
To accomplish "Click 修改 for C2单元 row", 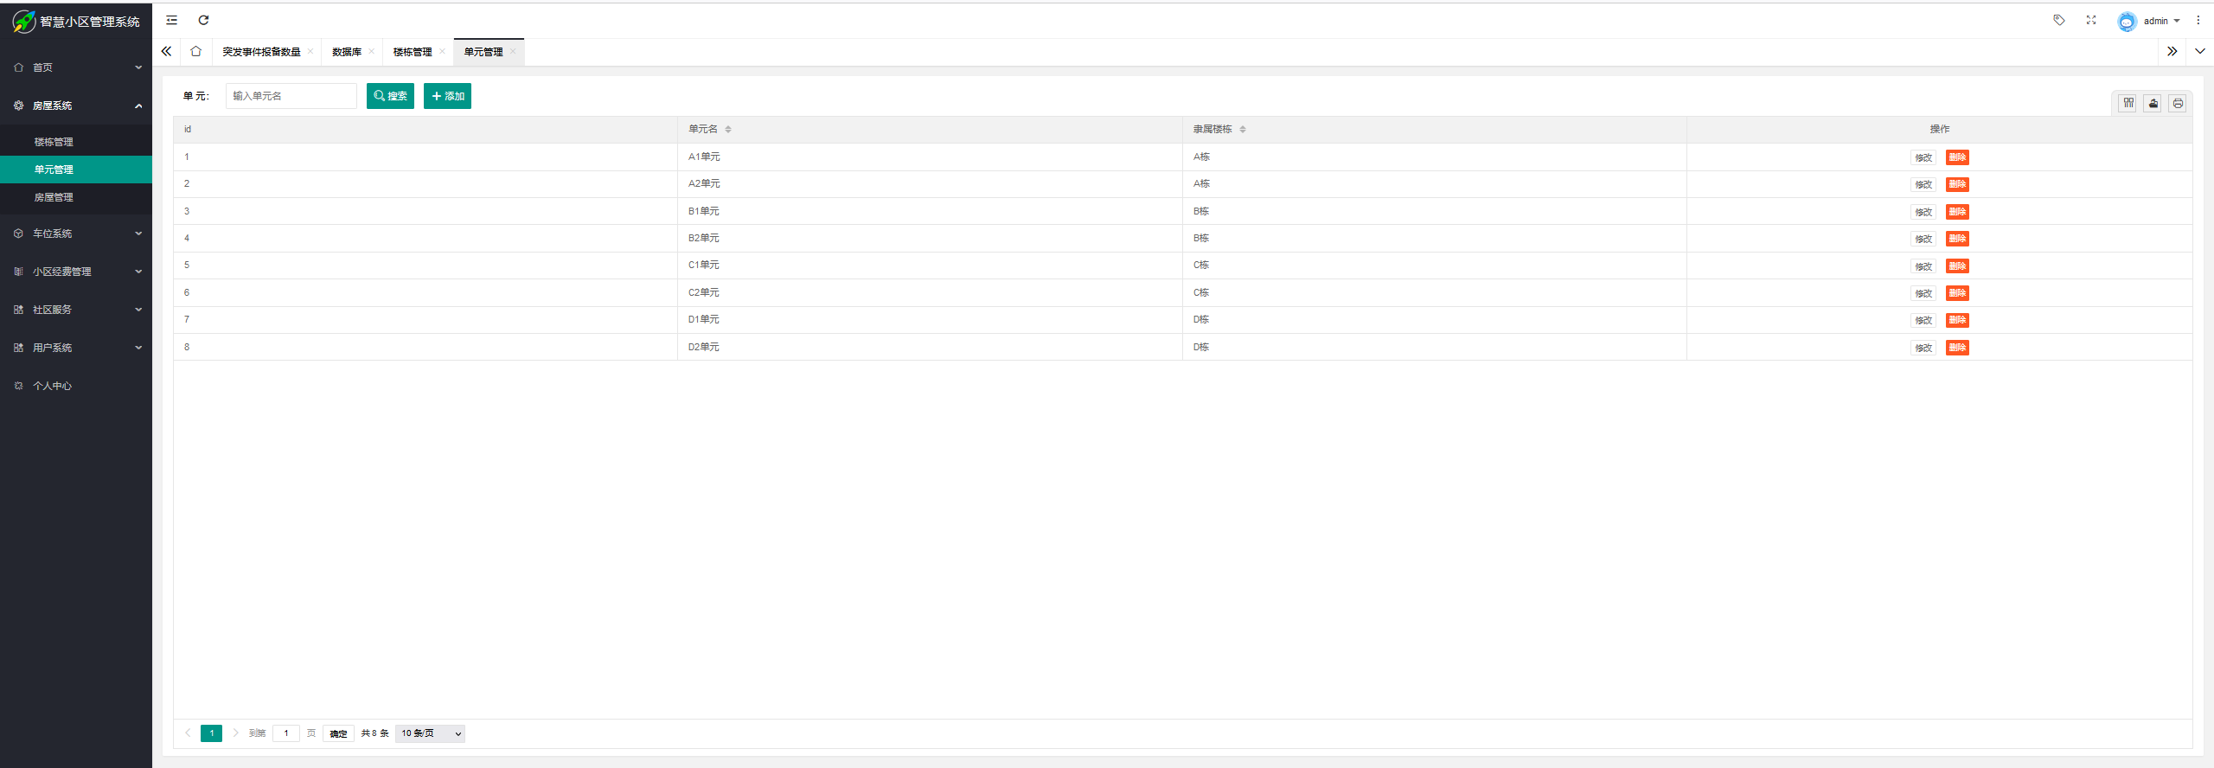I will coord(1923,293).
